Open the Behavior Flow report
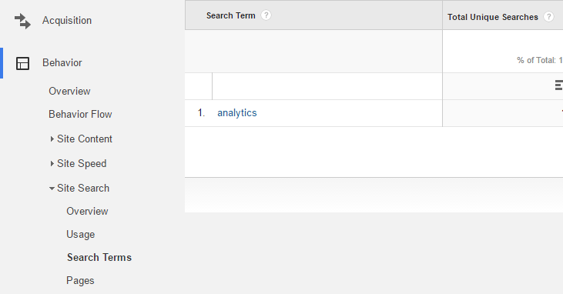The width and height of the screenshot is (563, 294). coord(80,114)
